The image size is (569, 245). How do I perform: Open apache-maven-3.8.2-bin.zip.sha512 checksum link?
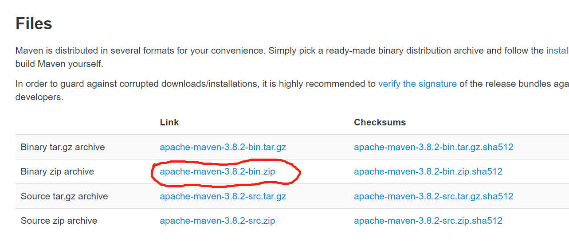tap(428, 171)
